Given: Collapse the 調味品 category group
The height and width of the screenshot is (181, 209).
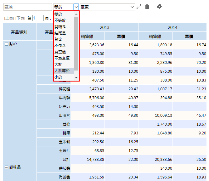Looking at the screenshot, I should pos(6,167).
